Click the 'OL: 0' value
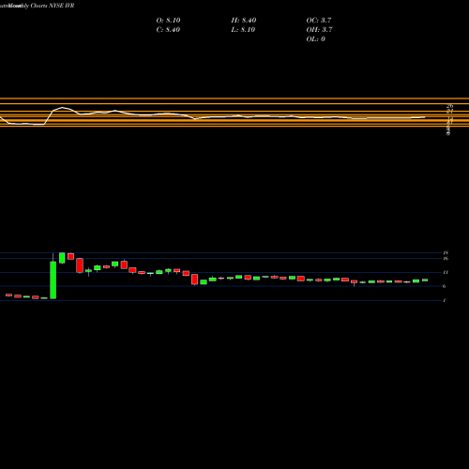Image resolution: width=469 pixels, height=469 pixels. click(315, 39)
